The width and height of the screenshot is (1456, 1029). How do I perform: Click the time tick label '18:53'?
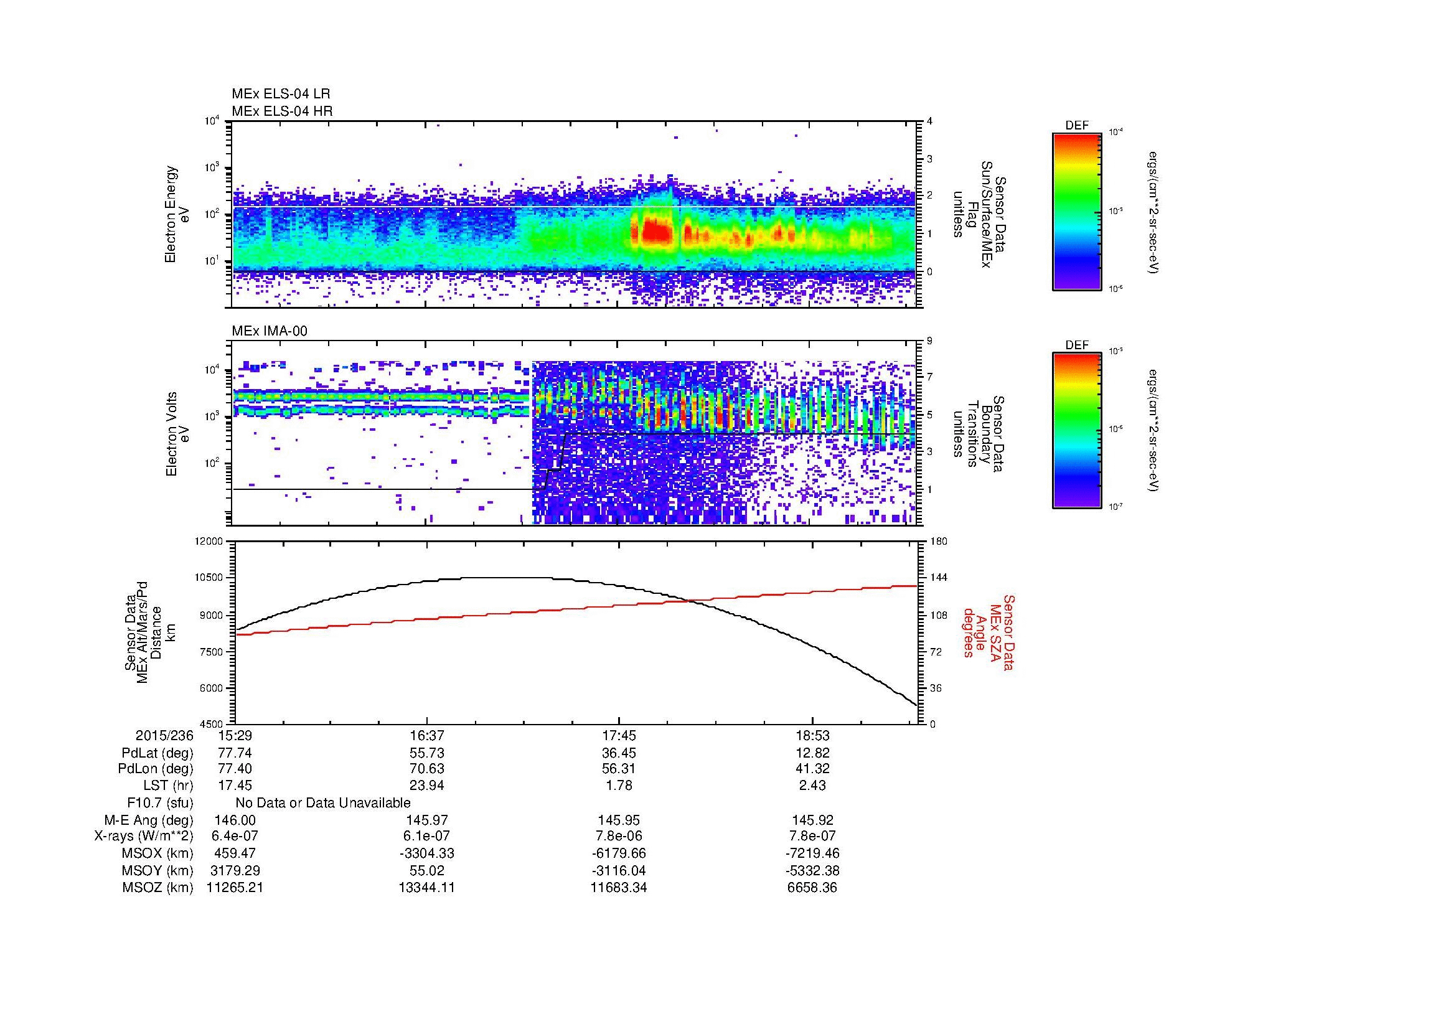point(812,736)
